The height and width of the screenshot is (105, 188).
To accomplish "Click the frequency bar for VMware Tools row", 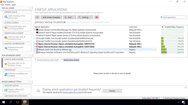I will pos(172,49).
